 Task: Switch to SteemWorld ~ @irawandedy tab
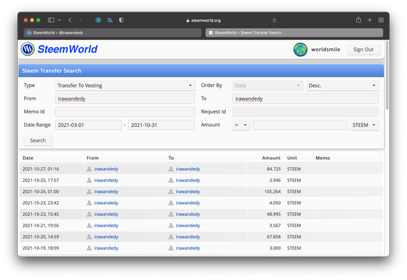click(x=113, y=32)
